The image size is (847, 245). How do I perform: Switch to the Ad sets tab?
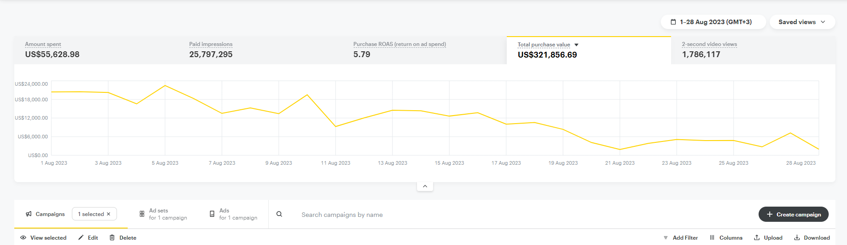(x=167, y=214)
